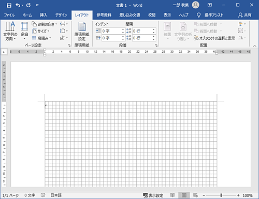Click the 100% zoom level
259x199 pixels.
click(248, 195)
